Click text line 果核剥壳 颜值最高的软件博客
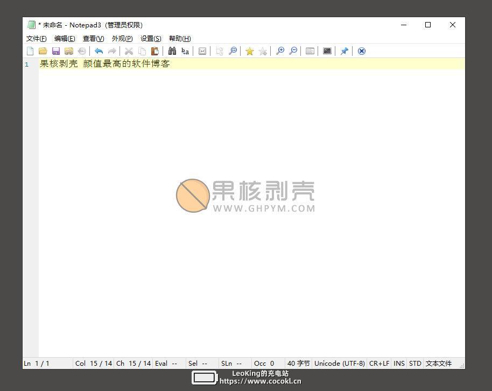Screen dimensions: 492x391 coord(105,63)
